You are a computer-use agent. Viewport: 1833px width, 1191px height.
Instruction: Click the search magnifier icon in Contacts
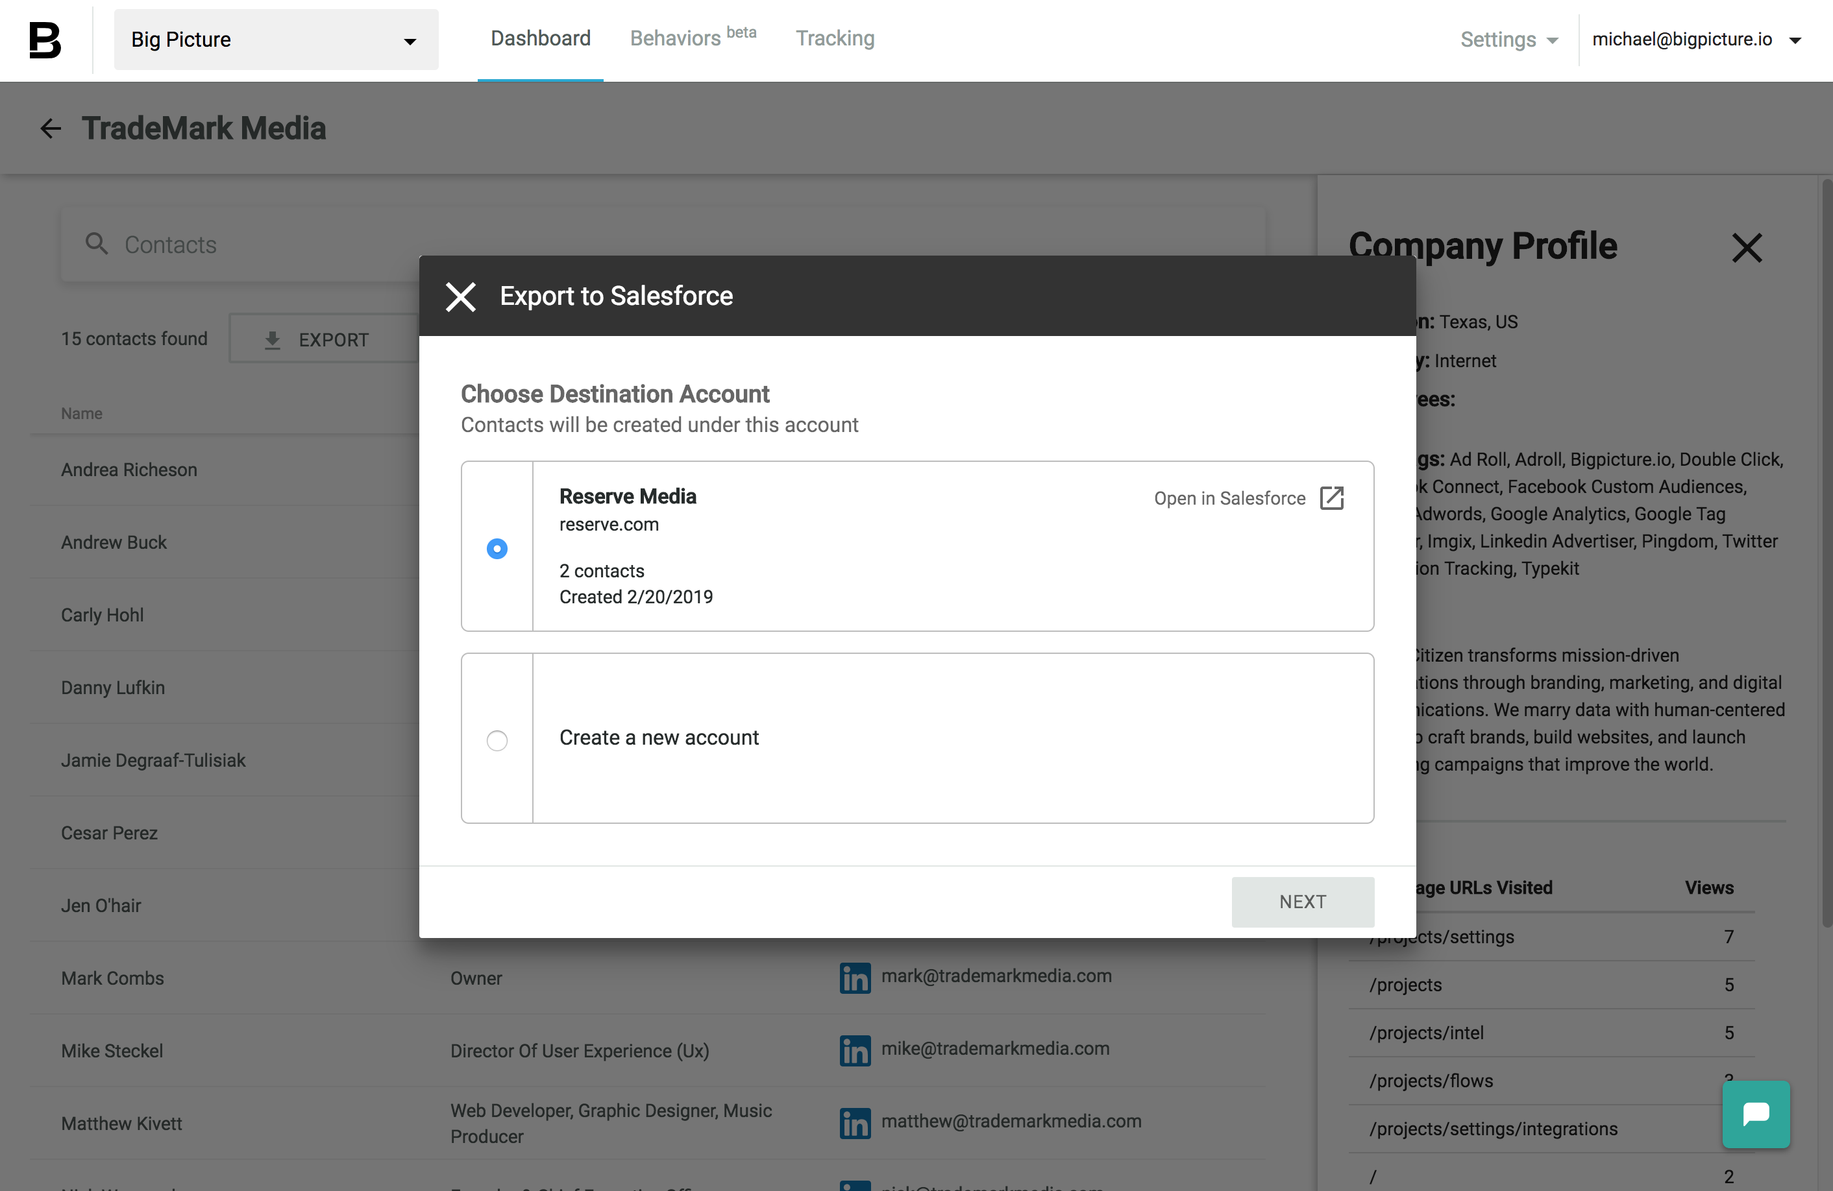tap(96, 244)
